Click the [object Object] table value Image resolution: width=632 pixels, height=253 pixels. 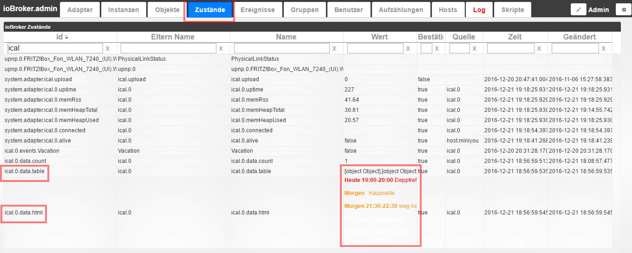click(380, 171)
